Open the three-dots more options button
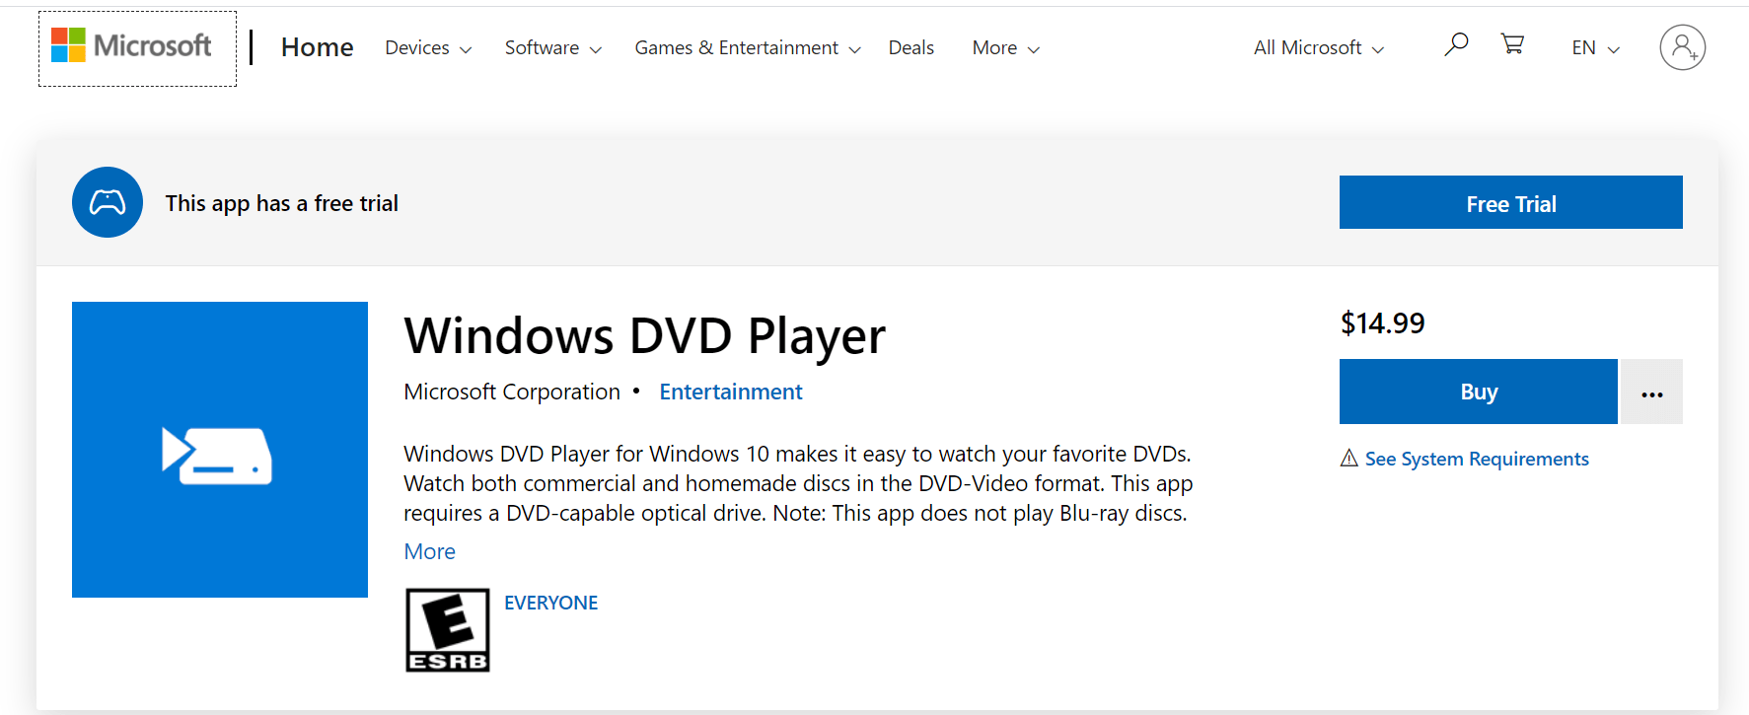Image resolution: width=1749 pixels, height=715 pixels. tap(1651, 392)
